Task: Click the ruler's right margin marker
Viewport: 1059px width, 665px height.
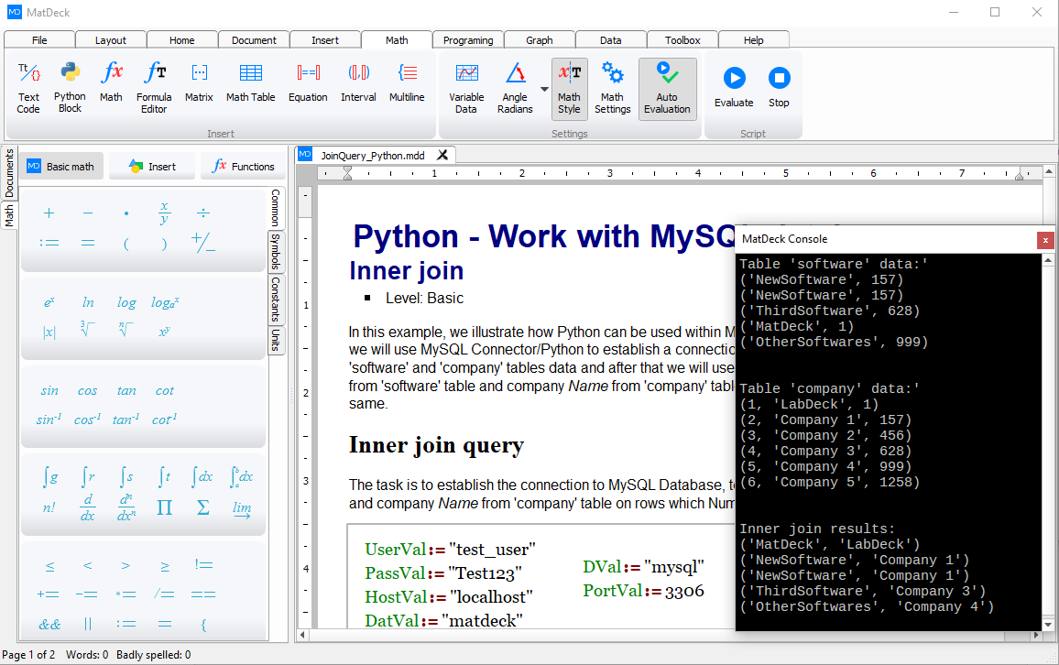Action: pyautogui.click(x=1020, y=175)
